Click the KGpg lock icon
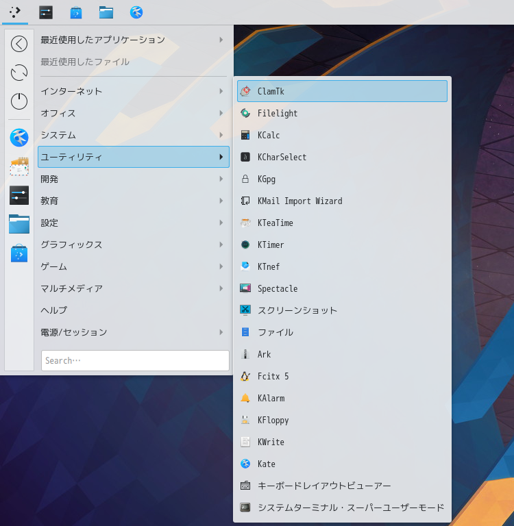 [x=245, y=179]
